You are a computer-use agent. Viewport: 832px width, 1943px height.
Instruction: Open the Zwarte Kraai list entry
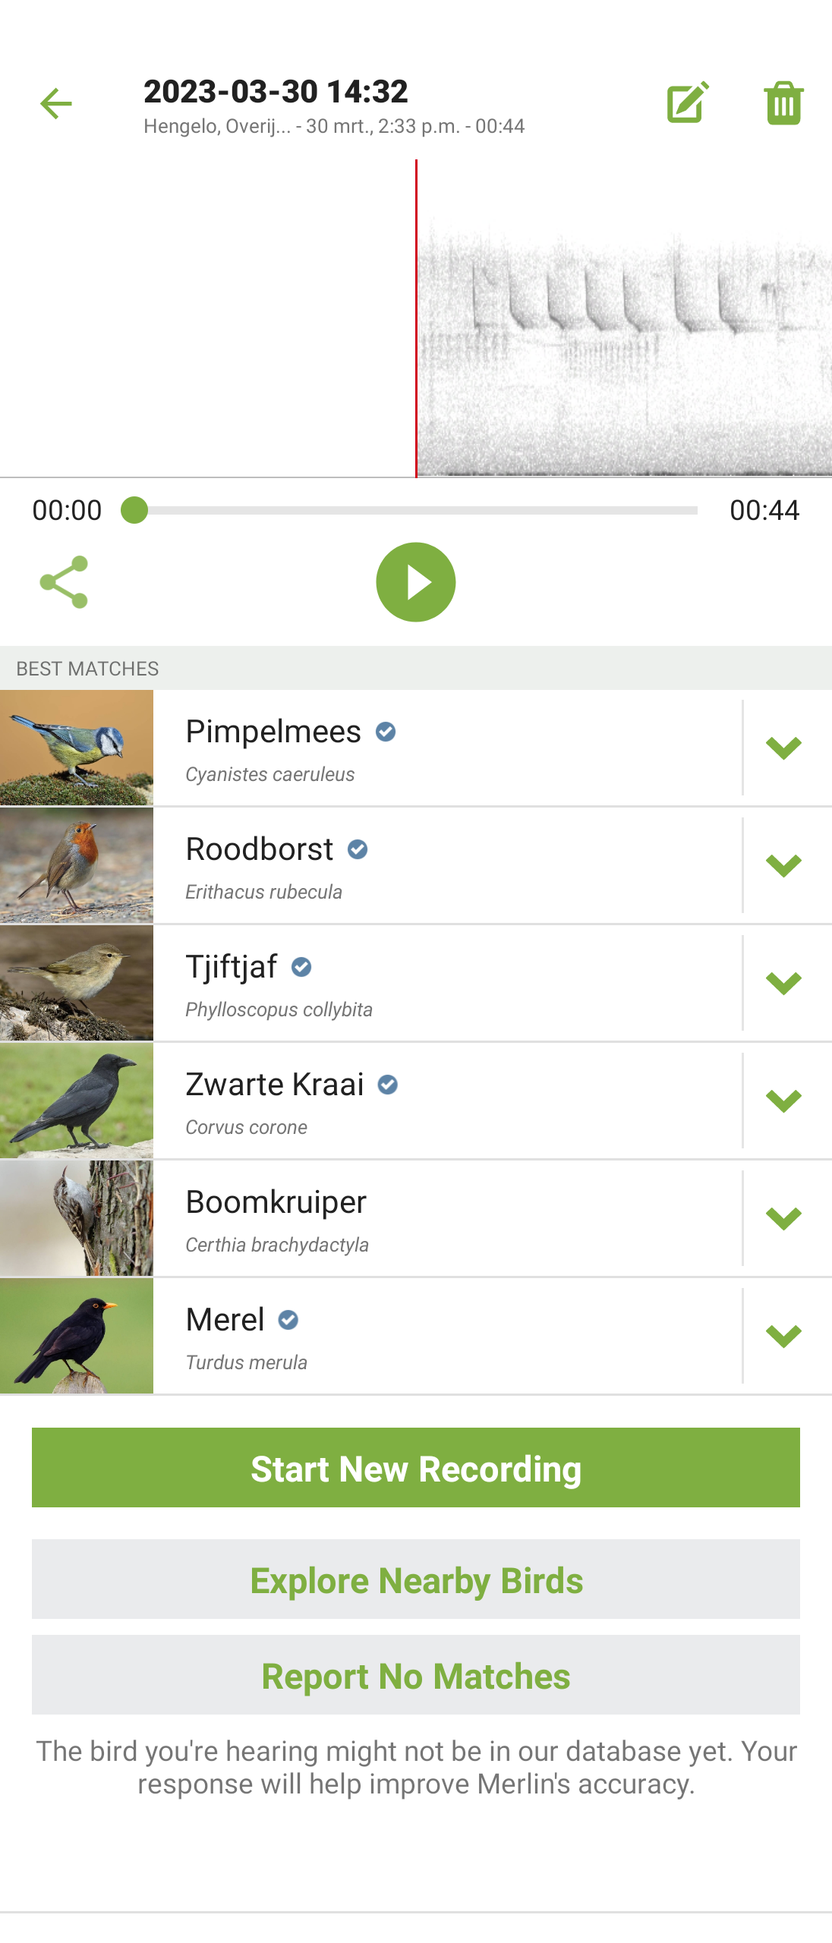[x=448, y=1101]
